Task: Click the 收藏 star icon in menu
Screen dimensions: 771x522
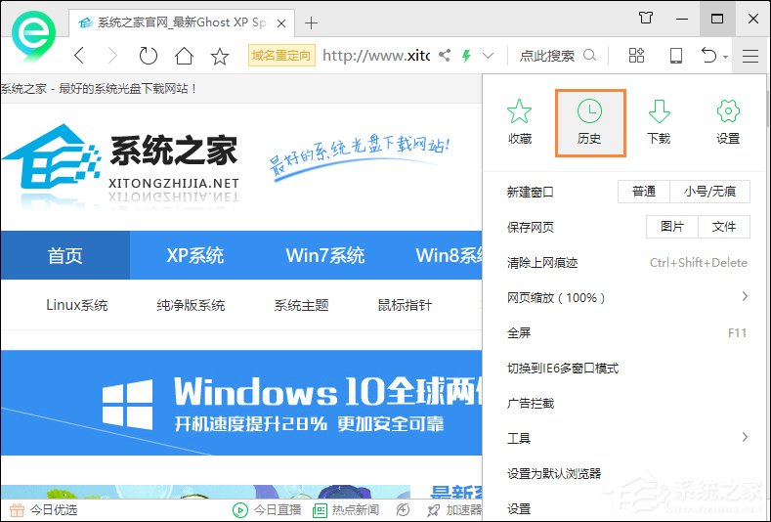Action: (x=520, y=121)
